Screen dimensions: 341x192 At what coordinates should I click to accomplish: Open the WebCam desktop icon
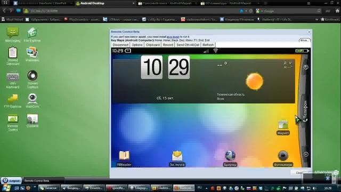point(33,101)
